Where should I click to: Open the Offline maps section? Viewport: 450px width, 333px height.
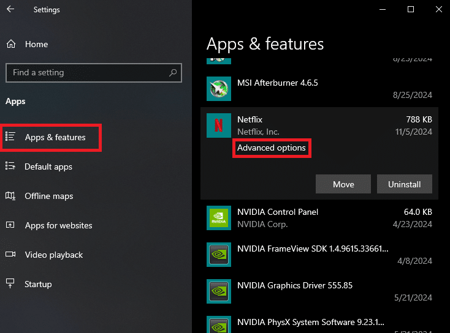tap(48, 196)
